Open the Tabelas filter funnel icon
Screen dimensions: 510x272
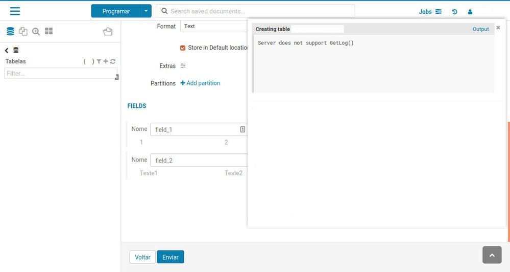tap(99, 61)
